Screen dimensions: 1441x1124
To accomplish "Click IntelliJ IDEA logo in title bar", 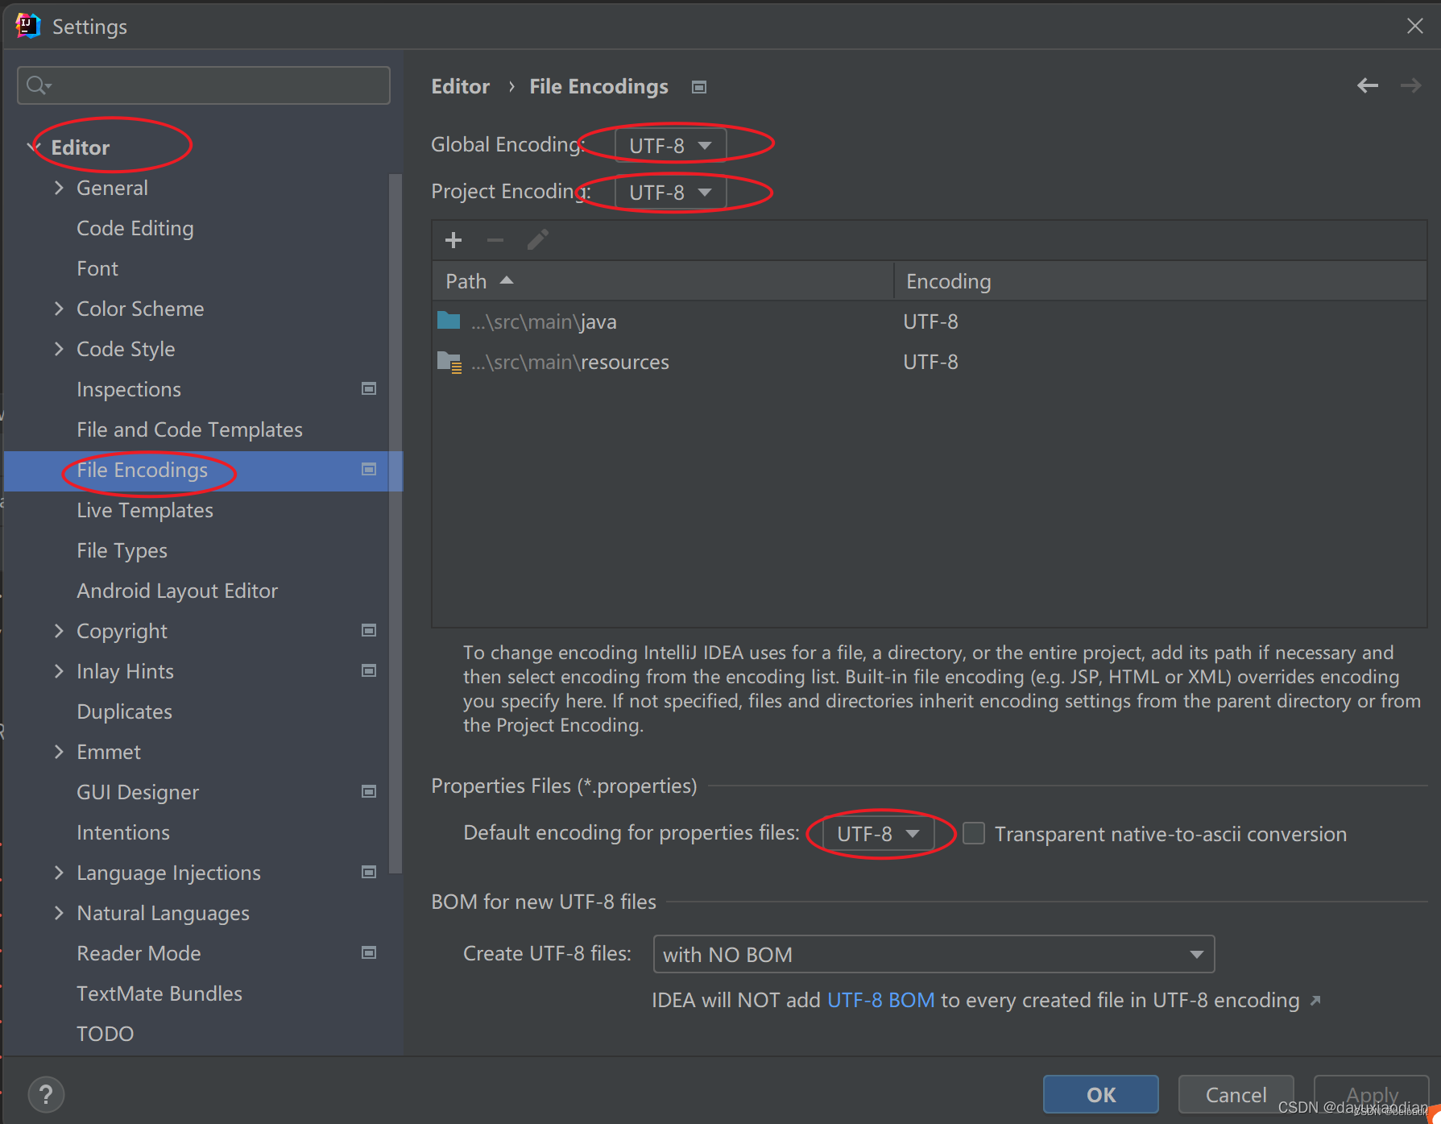I will click(27, 26).
